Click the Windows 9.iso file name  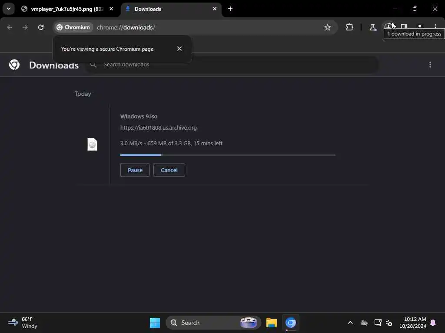[x=139, y=116]
